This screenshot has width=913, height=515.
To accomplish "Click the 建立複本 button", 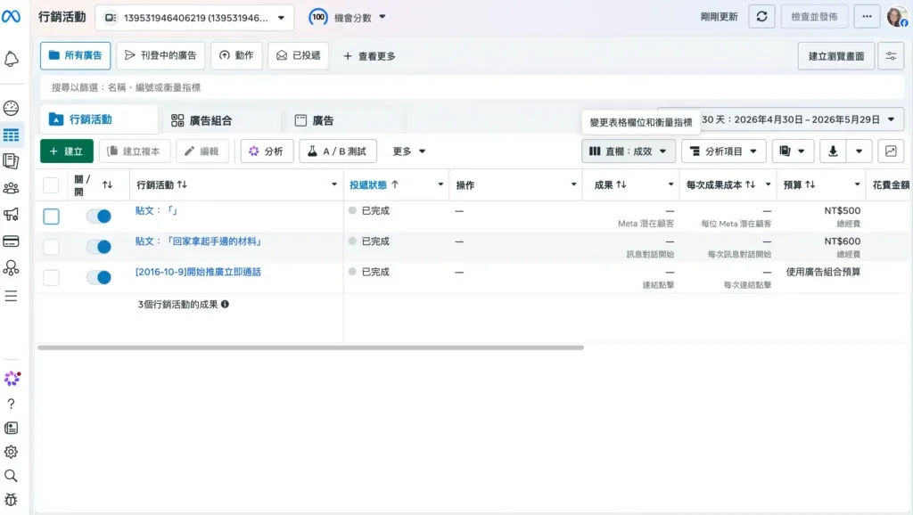I will pos(135,151).
